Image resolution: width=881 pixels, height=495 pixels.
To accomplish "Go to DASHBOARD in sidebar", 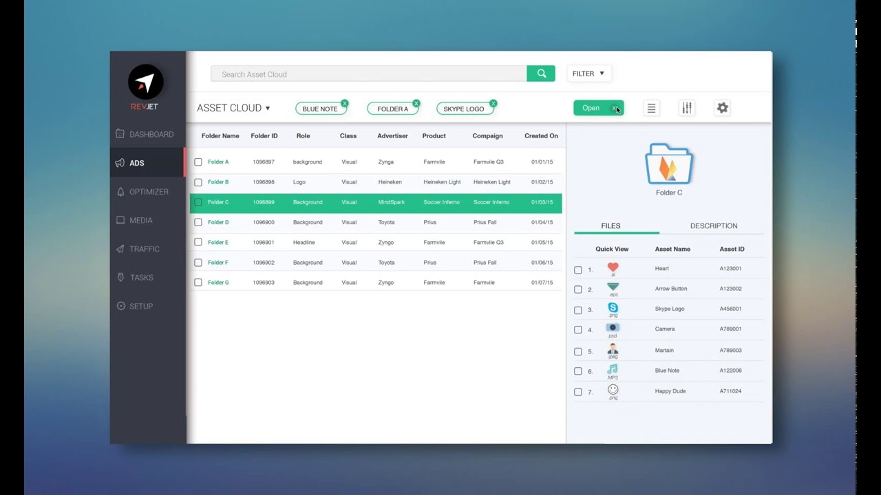I will click(x=151, y=134).
